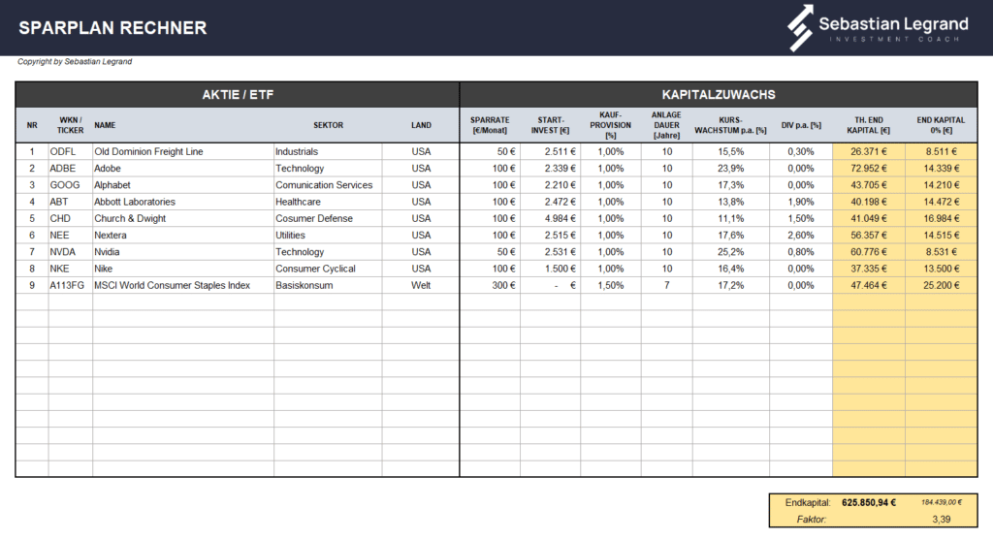Image resolution: width=993 pixels, height=540 pixels.
Task: Select the anlage dauer 7 cell
Action: coord(666,285)
